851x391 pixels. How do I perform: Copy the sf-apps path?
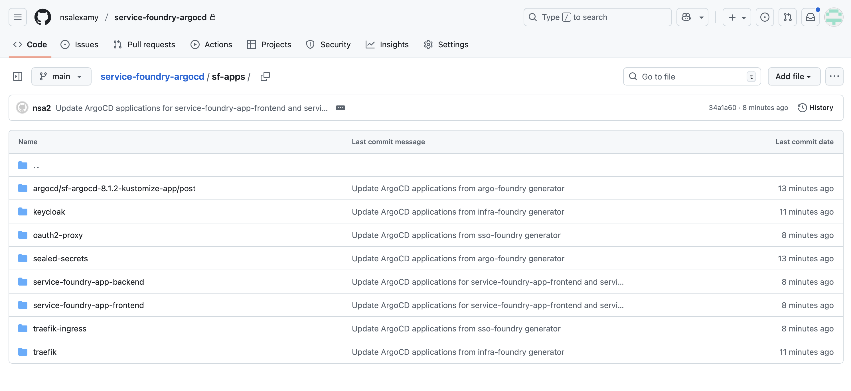[x=265, y=77]
